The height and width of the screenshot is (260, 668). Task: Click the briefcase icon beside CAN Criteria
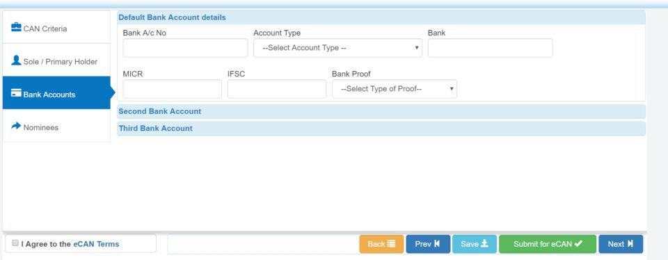(x=16, y=27)
